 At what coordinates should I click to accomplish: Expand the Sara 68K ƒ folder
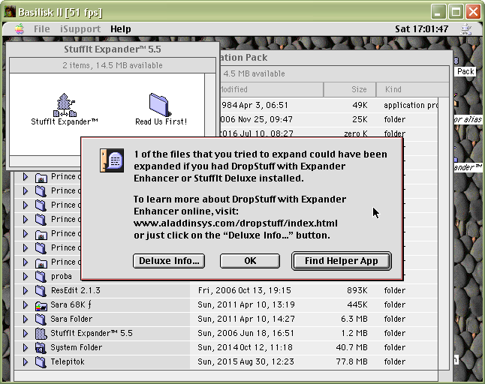26,304
